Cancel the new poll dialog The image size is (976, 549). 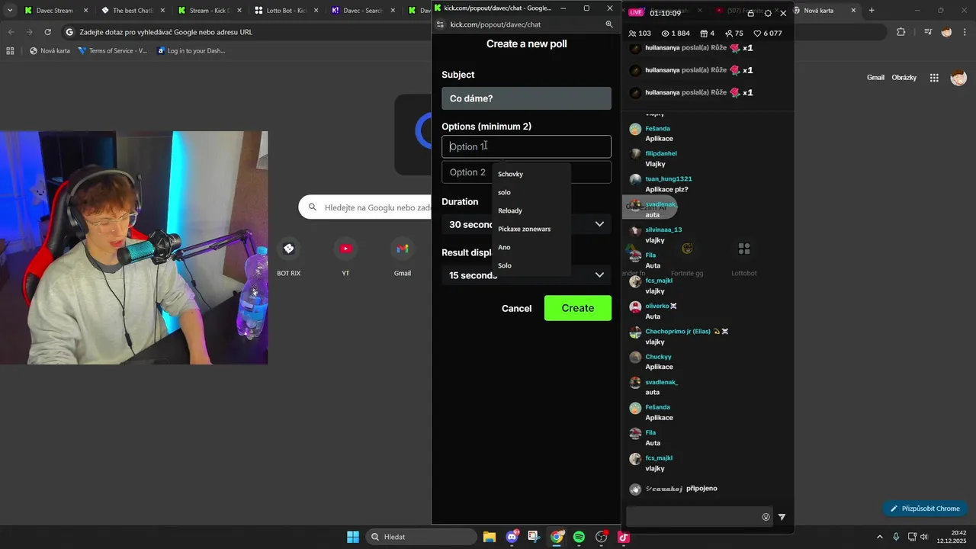[x=516, y=309]
